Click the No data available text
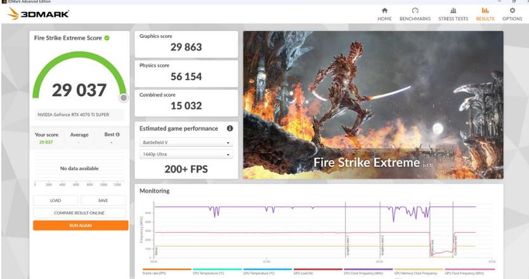The image size is (529, 279). pos(79,168)
